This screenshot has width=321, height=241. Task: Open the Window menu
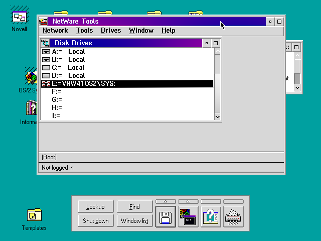(141, 31)
